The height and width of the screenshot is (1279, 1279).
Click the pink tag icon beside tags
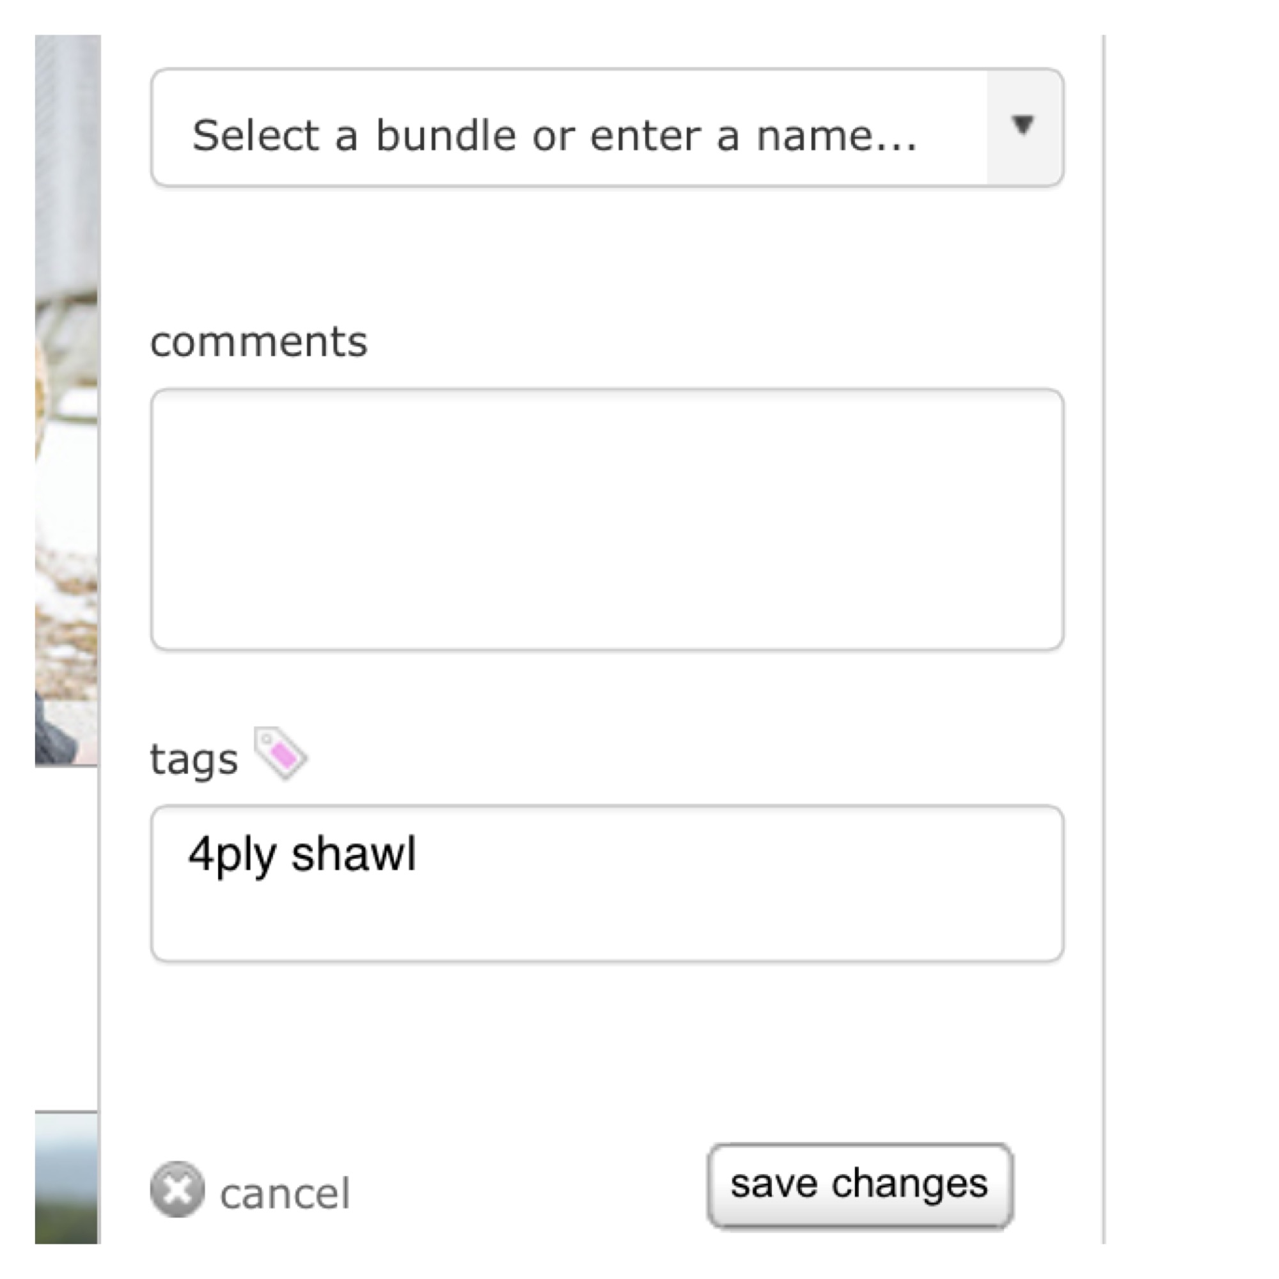281,753
